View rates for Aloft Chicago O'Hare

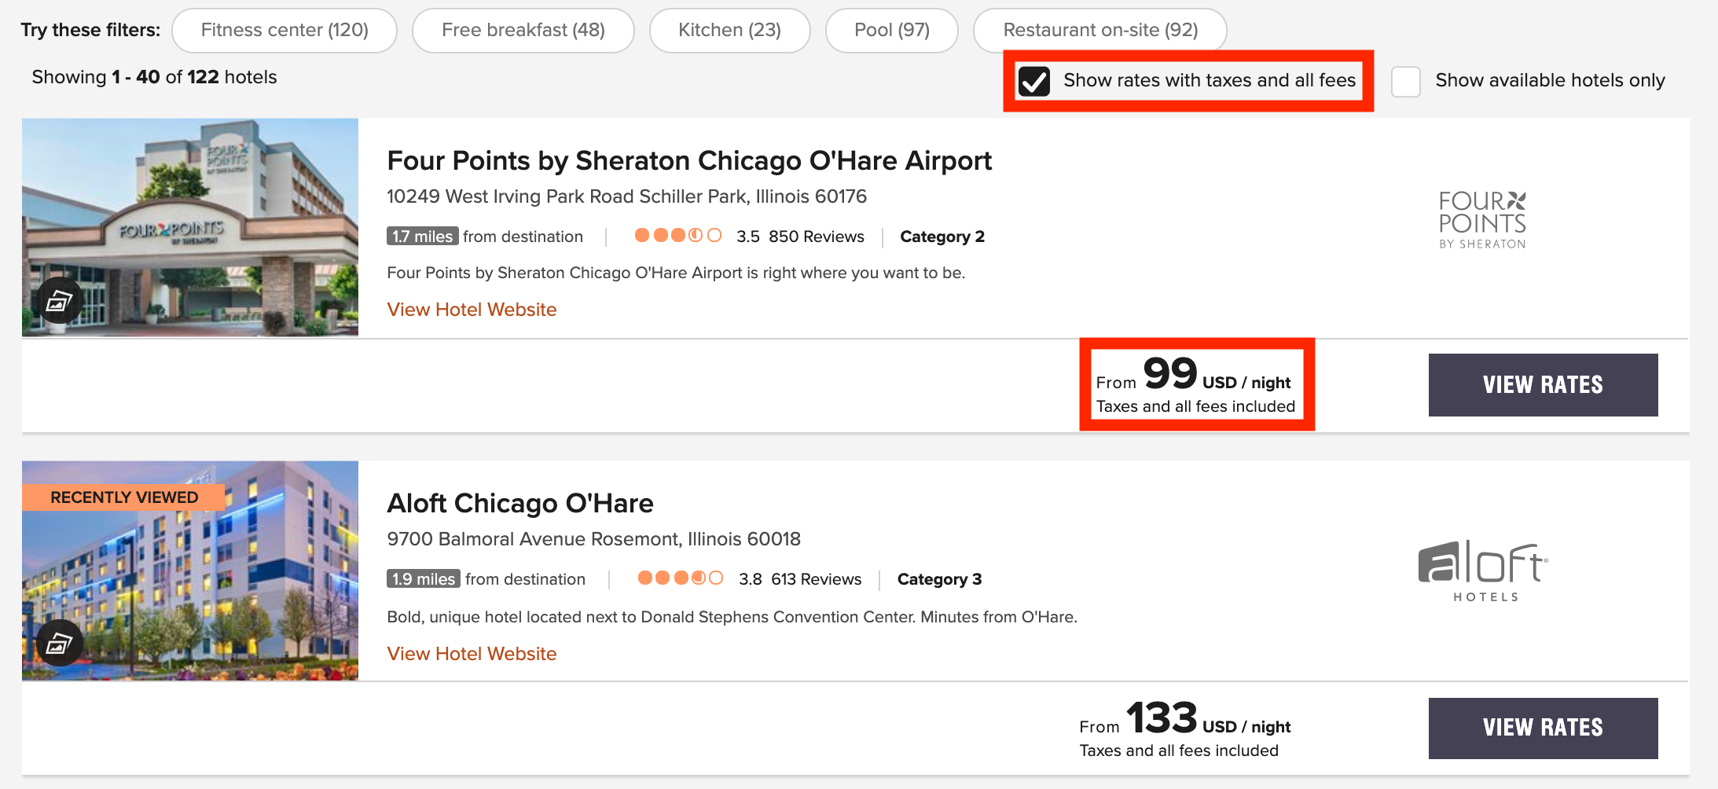(1544, 728)
